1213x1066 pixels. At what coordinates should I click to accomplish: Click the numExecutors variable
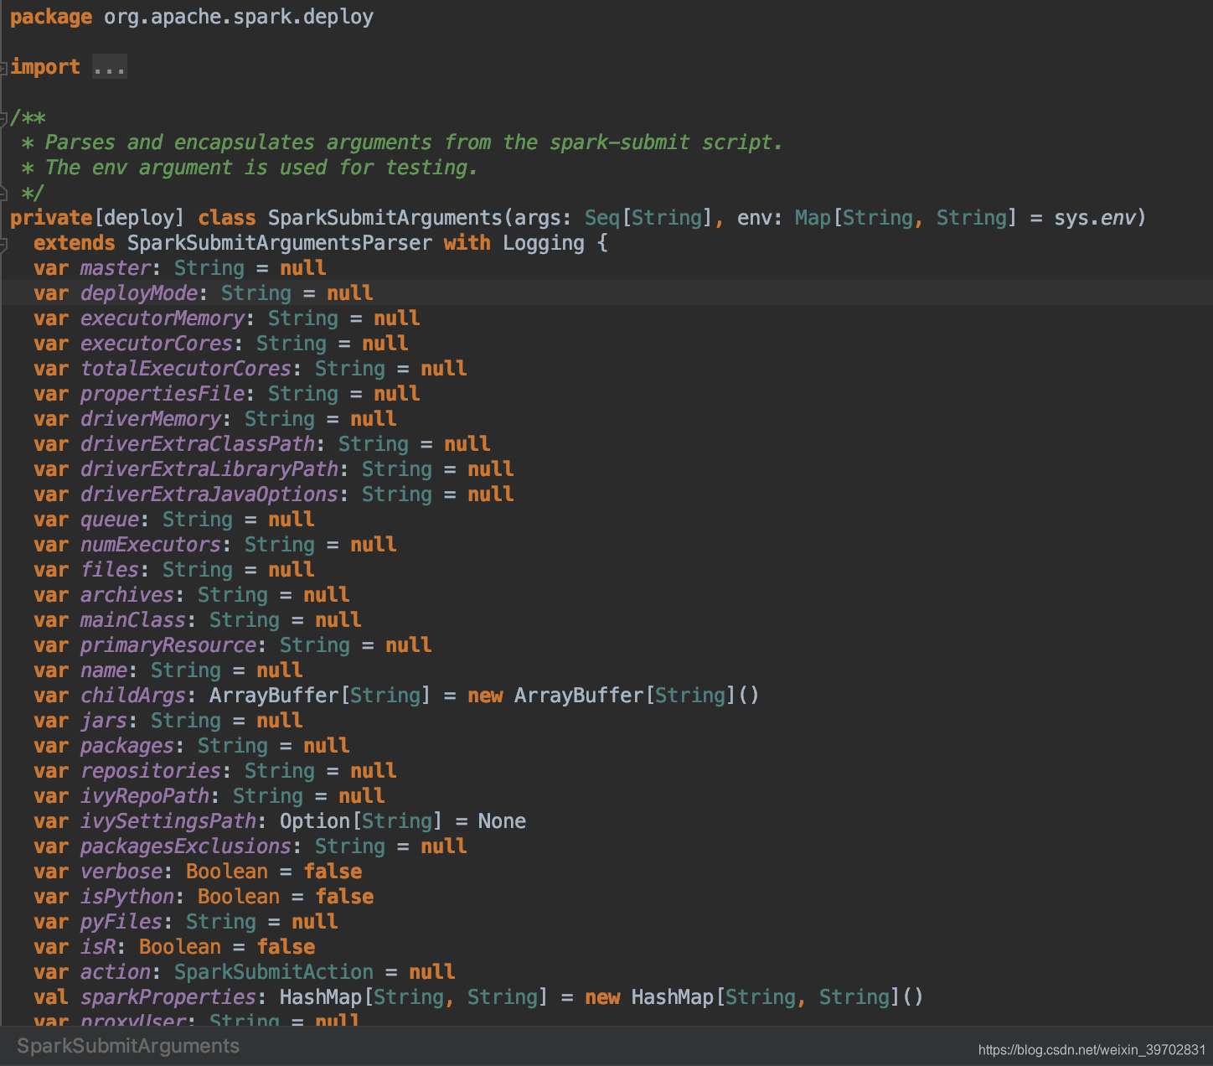pos(151,545)
